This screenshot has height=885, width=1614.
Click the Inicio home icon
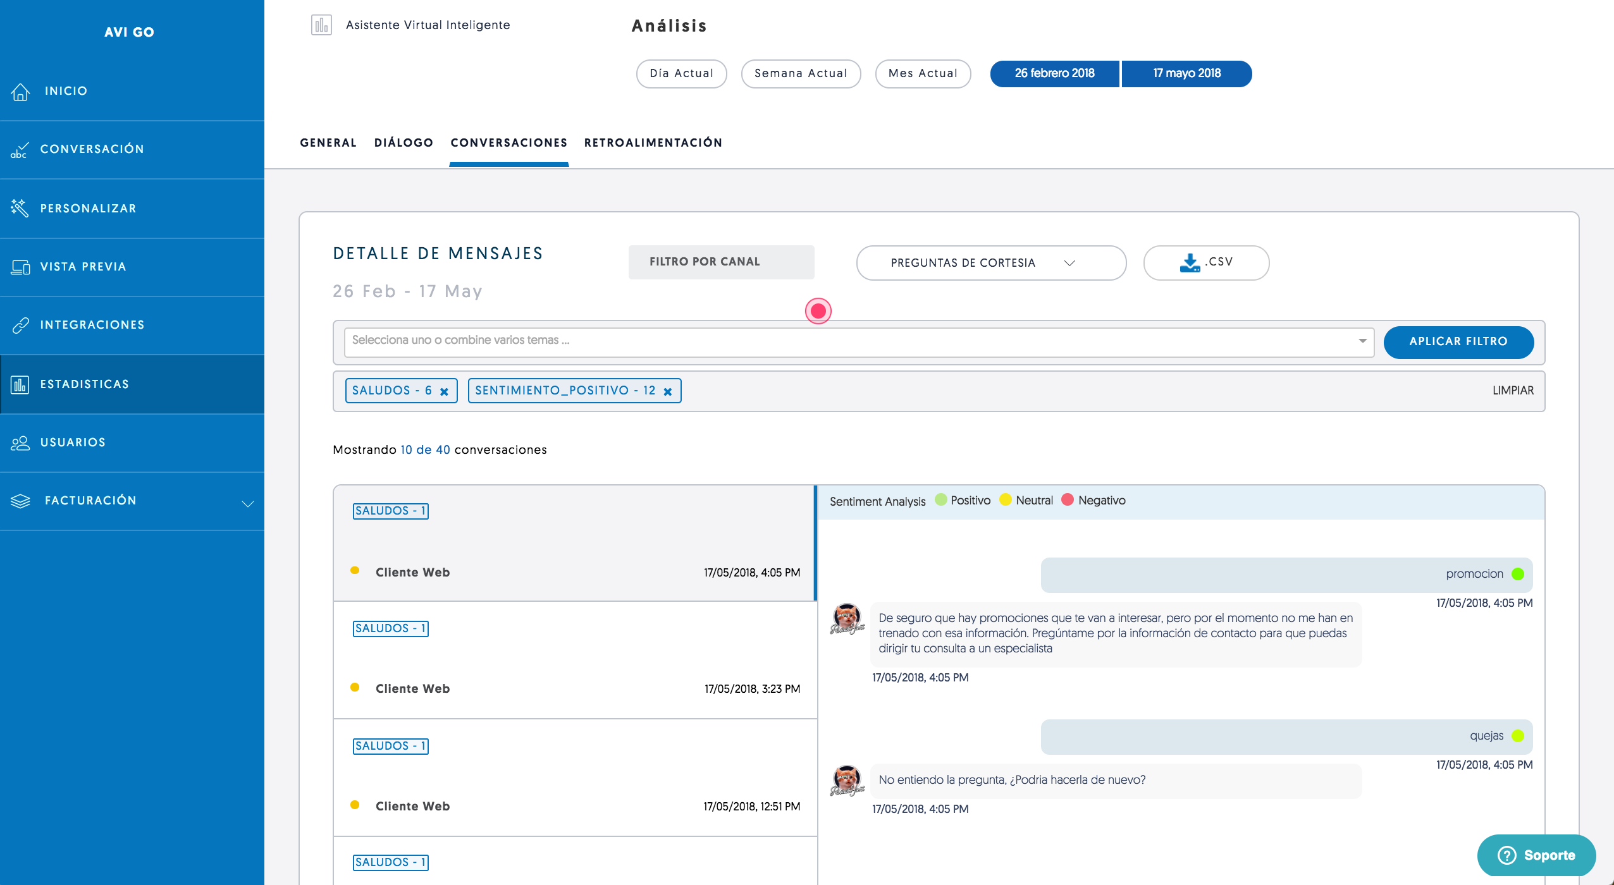[20, 92]
